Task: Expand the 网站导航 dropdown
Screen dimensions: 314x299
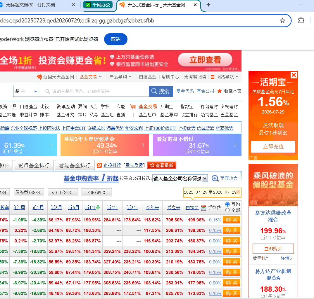Action: click(225, 77)
